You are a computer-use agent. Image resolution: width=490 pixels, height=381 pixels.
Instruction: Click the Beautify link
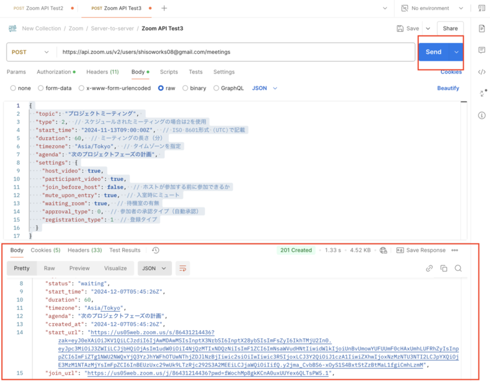point(448,88)
